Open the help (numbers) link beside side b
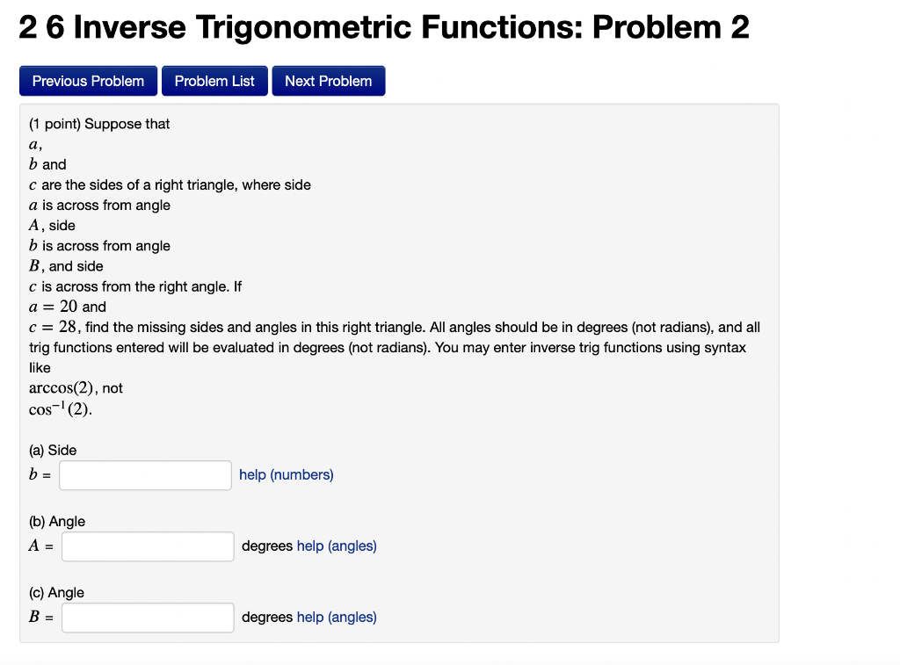The width and height of the screenshot is (900, 665). click(x=286, y=474)
